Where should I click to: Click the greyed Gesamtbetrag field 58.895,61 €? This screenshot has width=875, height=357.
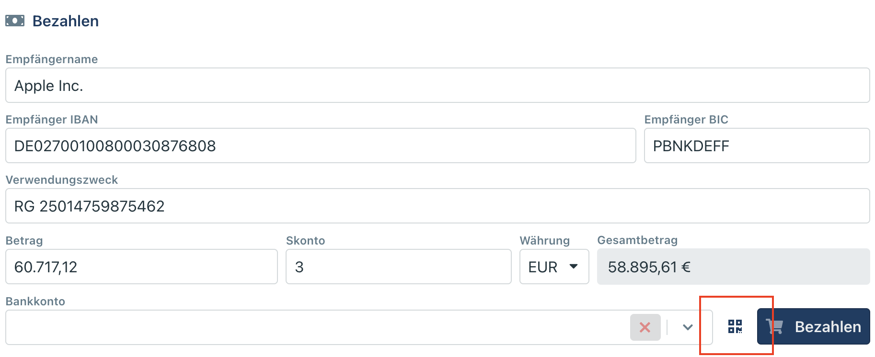point(733,267)
